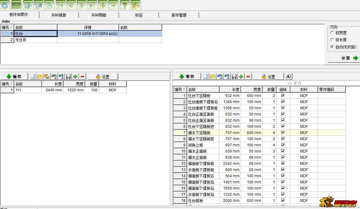This screenshot has height=209, width=360.
Task: Select the 按长度 direction radio button
Action: tap(332, 40)
